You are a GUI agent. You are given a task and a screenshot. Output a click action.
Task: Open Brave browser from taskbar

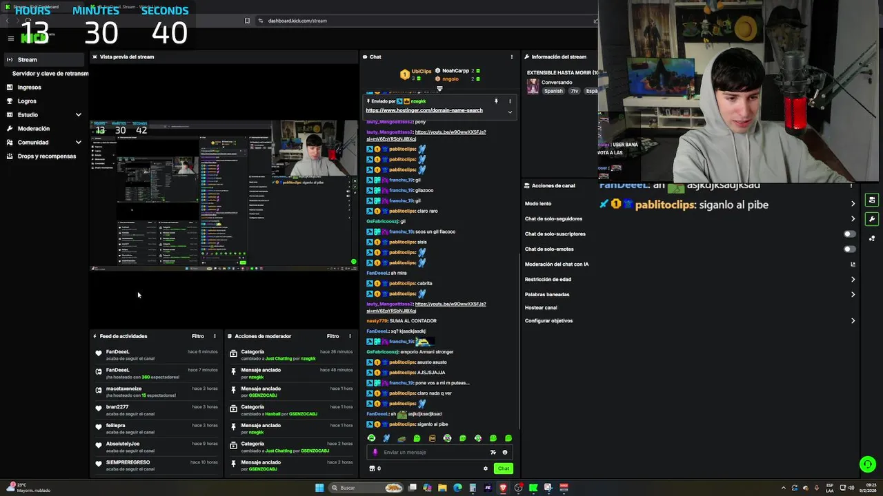click(503, 488)
